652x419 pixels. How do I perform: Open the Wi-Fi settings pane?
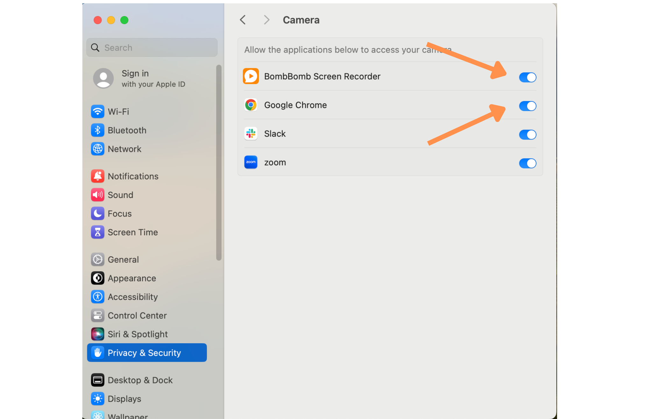coord(147,112)
